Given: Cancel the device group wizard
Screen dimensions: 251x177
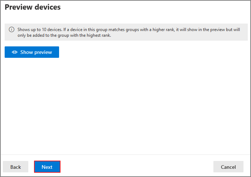Looking at the screenshot, I should tap(228, 167).
